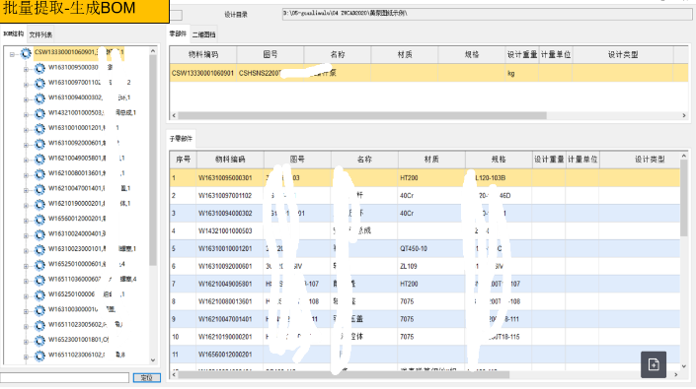Click gear icon next to W1631009500030

coord(39,68)
